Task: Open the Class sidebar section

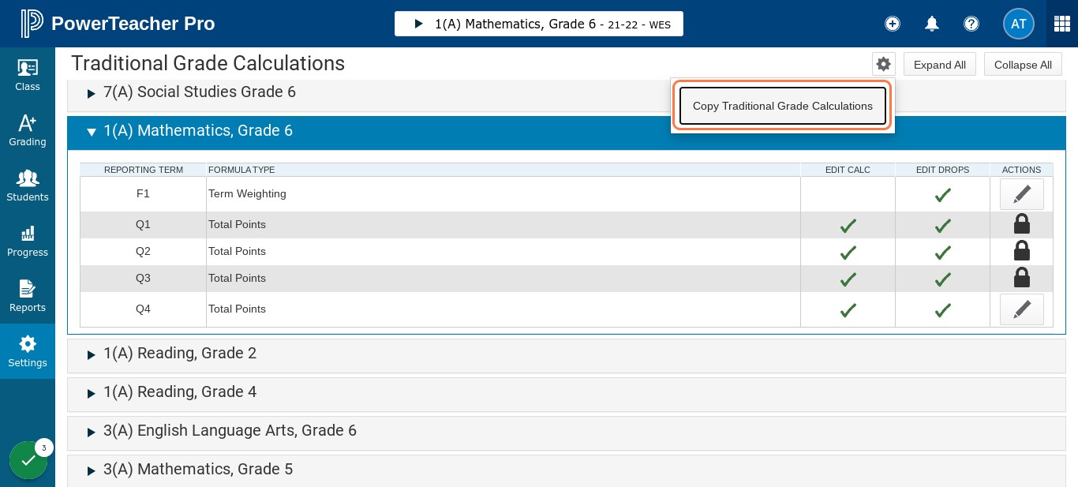Action: coord(28,75)
